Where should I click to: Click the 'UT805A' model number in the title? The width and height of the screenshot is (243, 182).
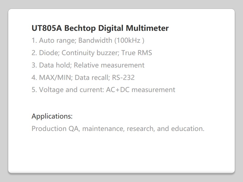point(47,28)
